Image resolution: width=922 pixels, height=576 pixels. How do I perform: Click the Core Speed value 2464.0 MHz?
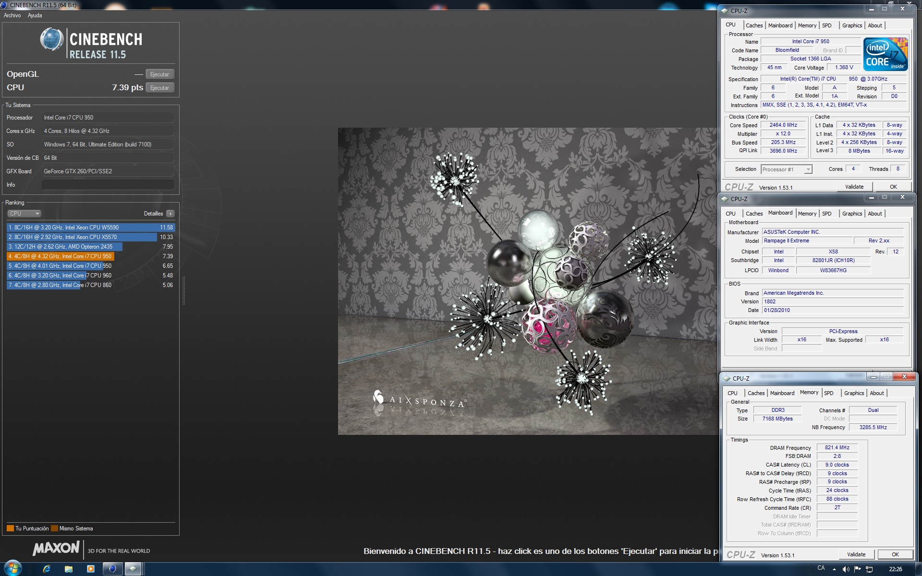783,125
